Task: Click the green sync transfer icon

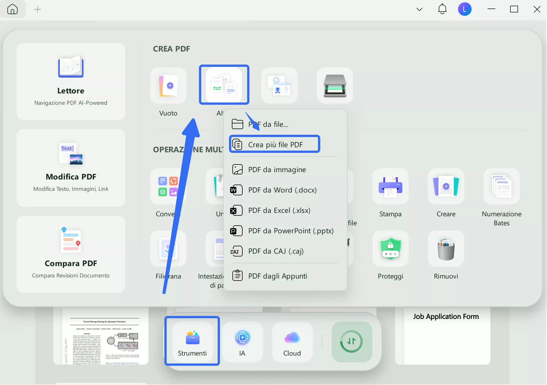Action: click(x=351, y=342)
